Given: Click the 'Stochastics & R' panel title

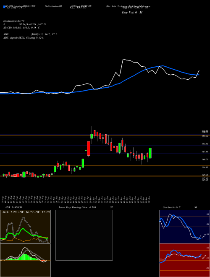Looking at the screenshot, I should (x=171, y=207).
